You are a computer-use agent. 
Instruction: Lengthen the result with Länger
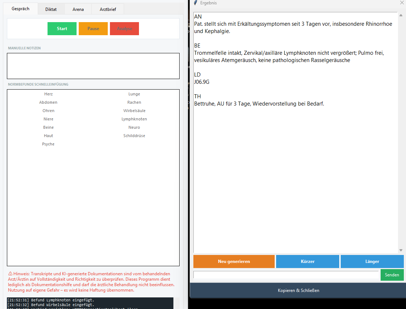(372, 261)
